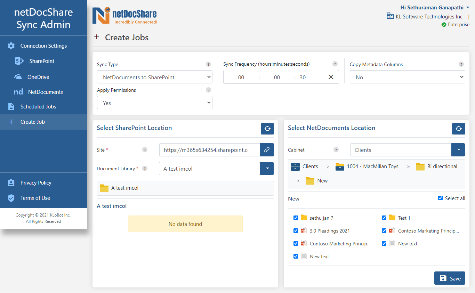The width and height of the screenshot is (475, 293).
Task: Click the '3.0 Pleadings 2021' file name
Action: pyautogui.click(x=330, y=231)
